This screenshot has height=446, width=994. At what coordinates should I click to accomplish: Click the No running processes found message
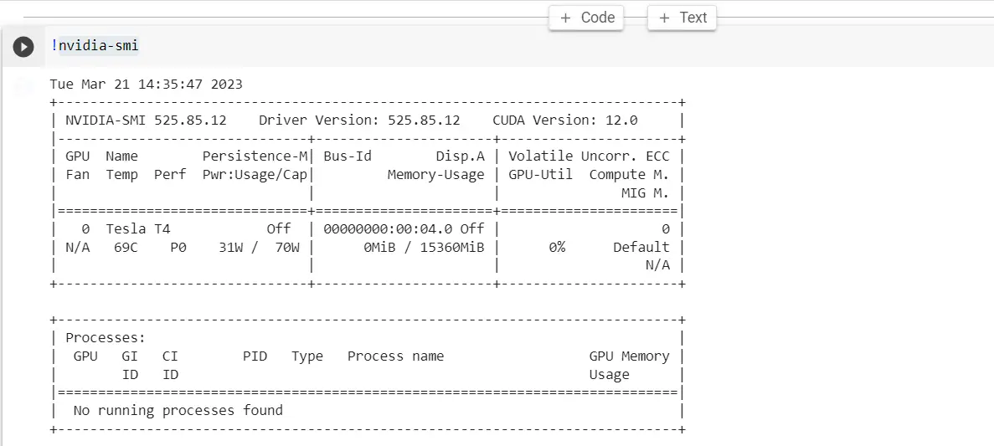[x=178, y=410]
